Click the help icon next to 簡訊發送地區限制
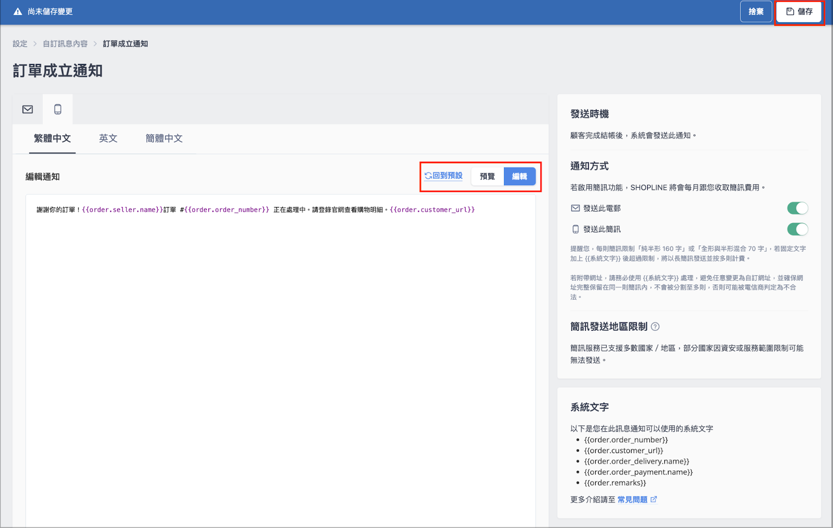This screenshot has width=833, height=528. pos(655,327)
